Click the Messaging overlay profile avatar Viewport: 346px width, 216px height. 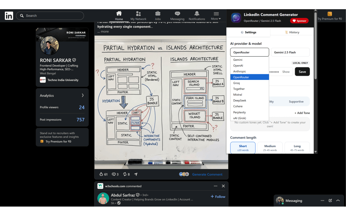280,201
